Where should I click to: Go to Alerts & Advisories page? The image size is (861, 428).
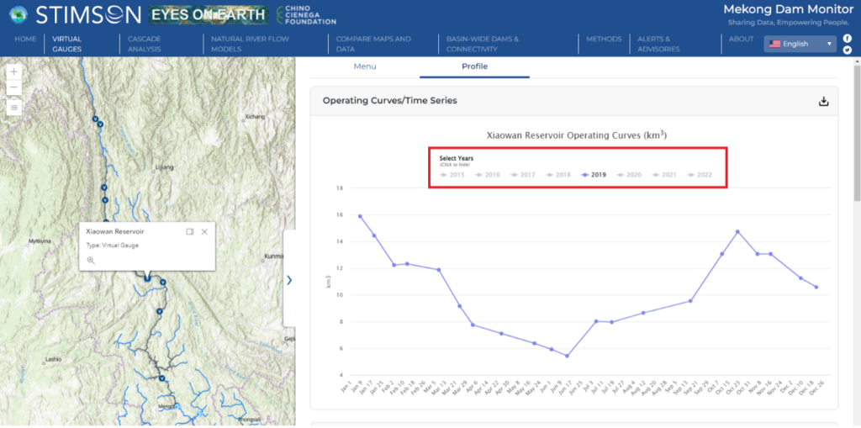coord(654,44)
